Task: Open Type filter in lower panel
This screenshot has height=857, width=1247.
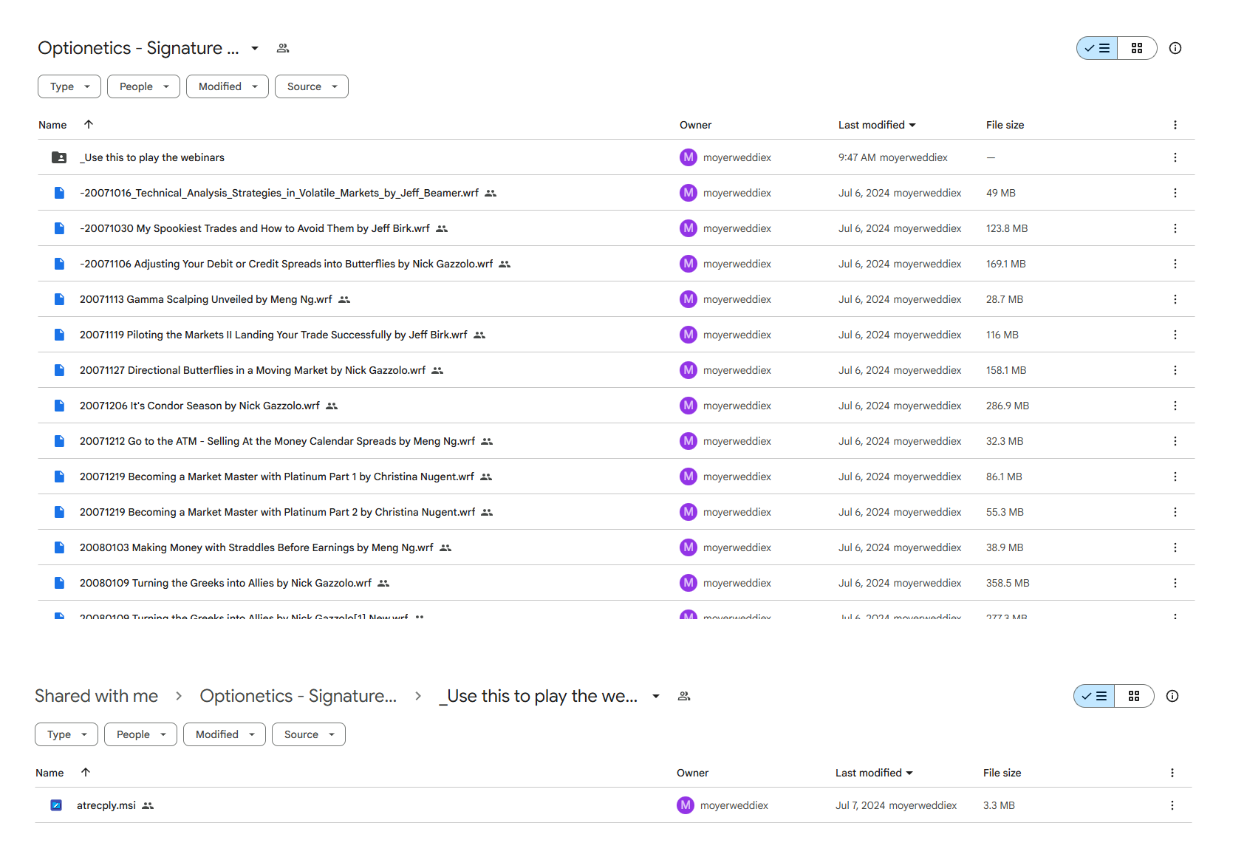Action: [66, 734]
